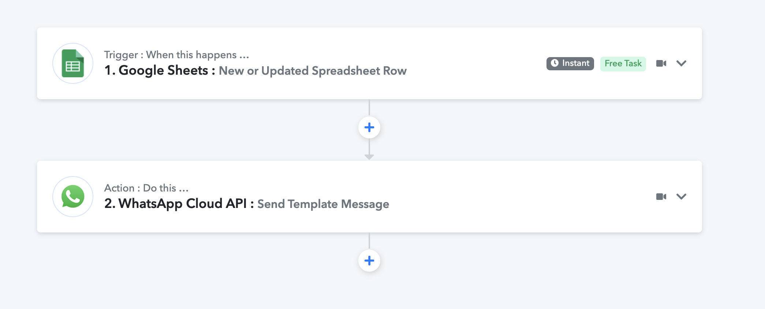This screenshot has height=309, width=765.
Task: Select the '1. Google Sheets :' step title
Action: [160, 70]
